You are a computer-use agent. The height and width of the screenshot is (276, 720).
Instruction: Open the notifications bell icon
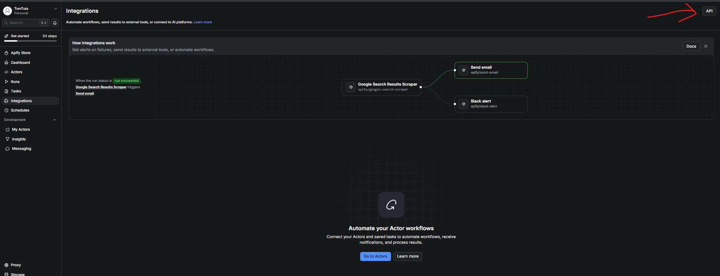coord(55,23)
